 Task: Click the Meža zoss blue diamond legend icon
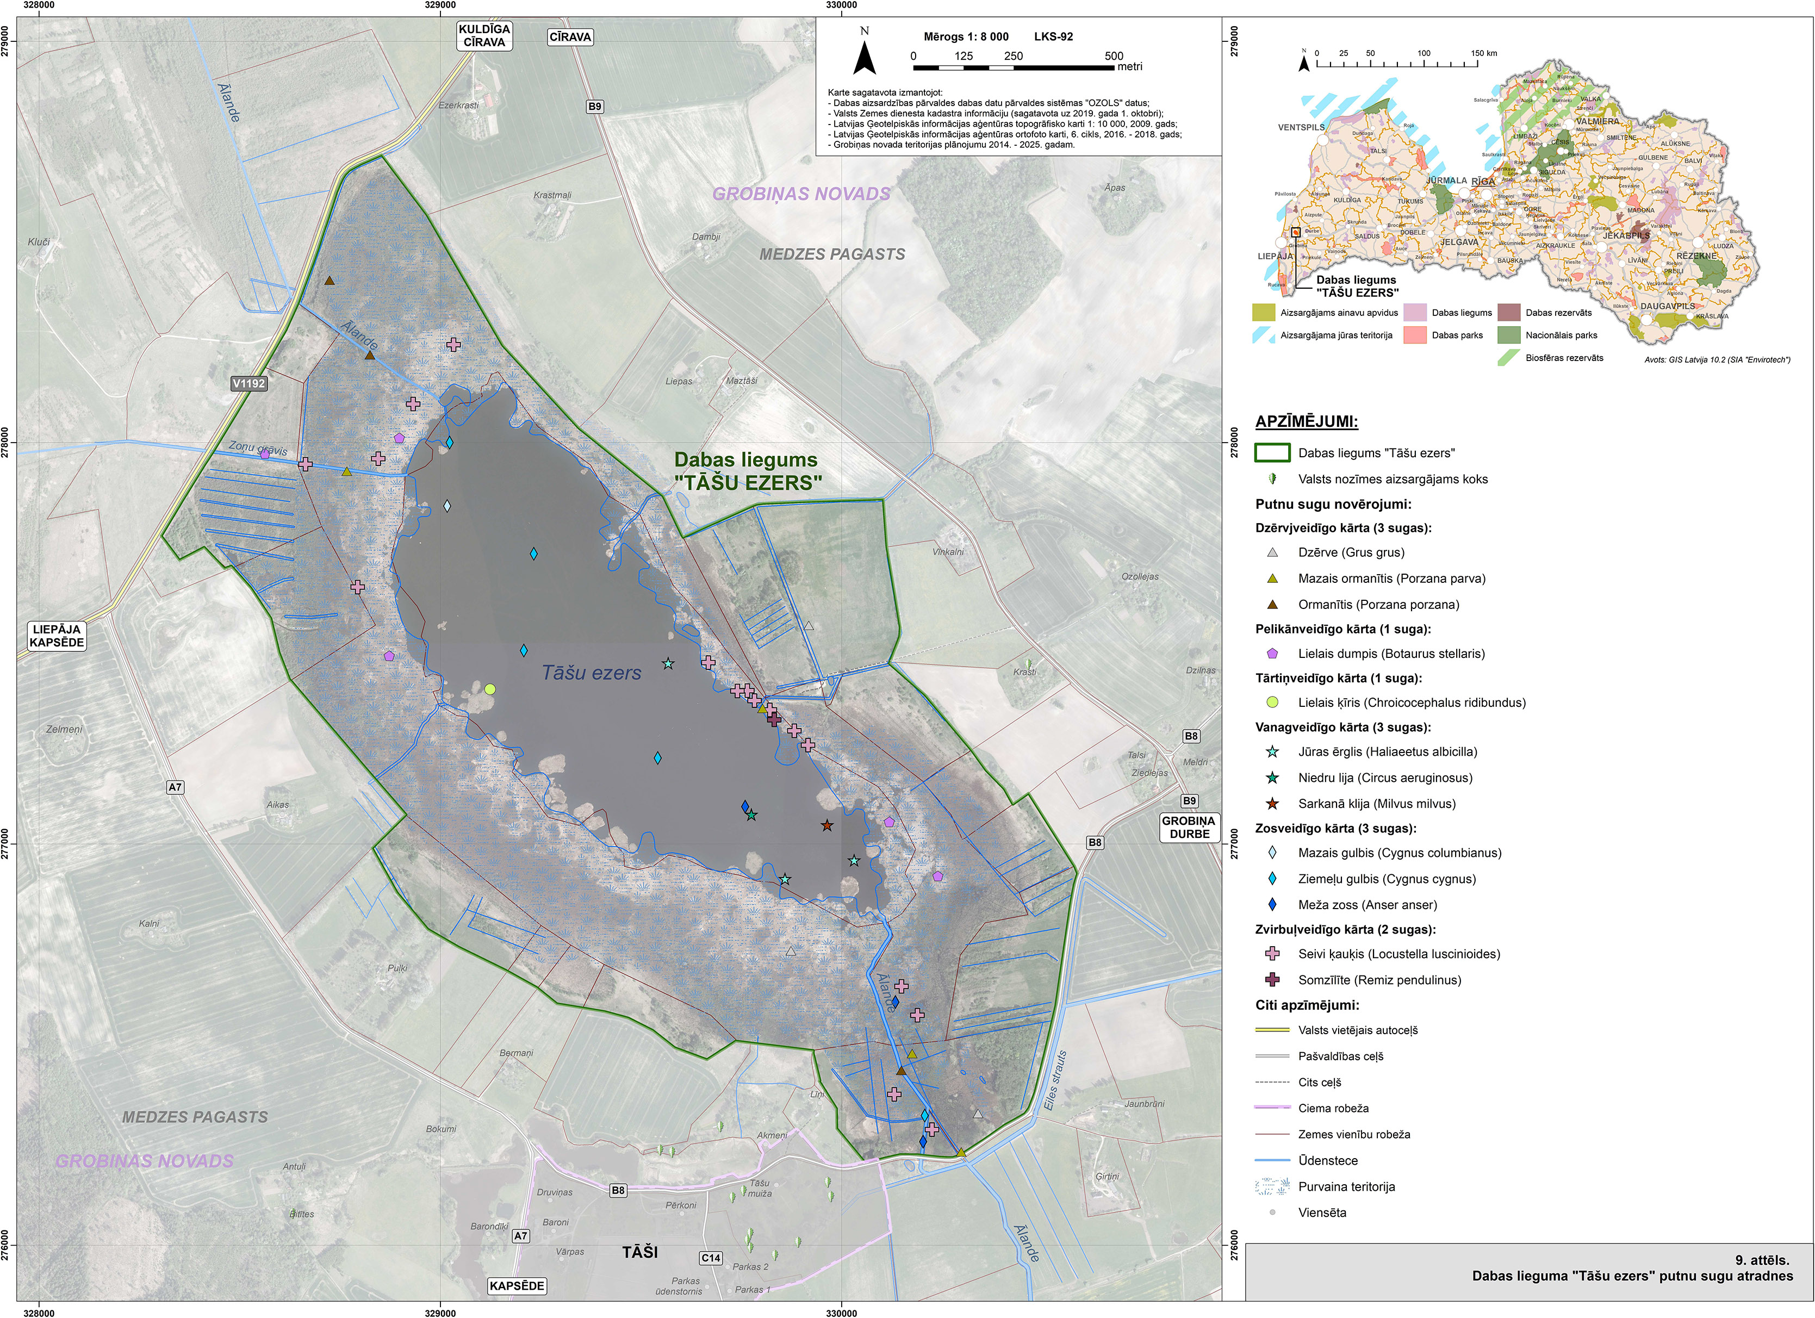pos(1272,905)
